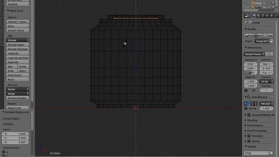
Task: Toggle Lamp visibility eye in outliner
Action: [265, 8]
